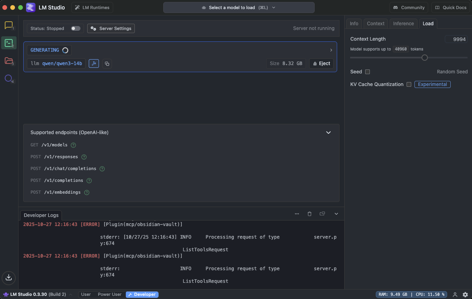Click help icon next to /v1/models endpoint
Screen dimensions: 472x299
(x=73, y=145)
